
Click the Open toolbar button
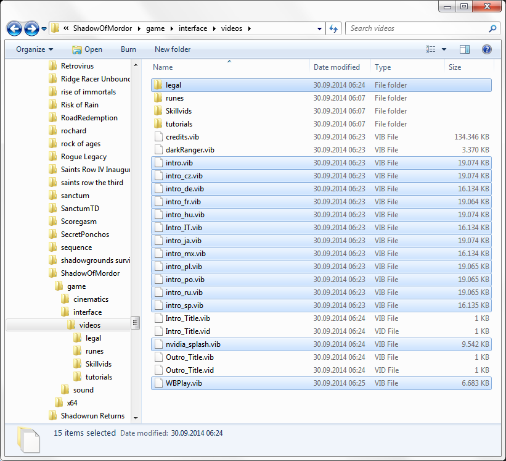coord(87,49)
